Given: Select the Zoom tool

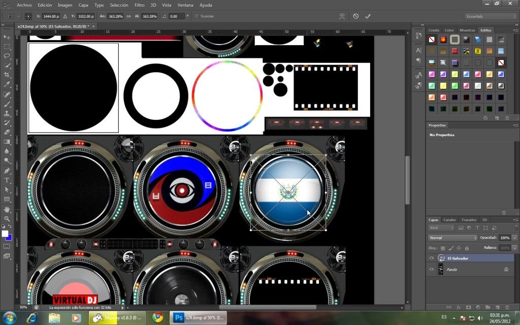Looking at the screenshot, I should tap(7, 219).
